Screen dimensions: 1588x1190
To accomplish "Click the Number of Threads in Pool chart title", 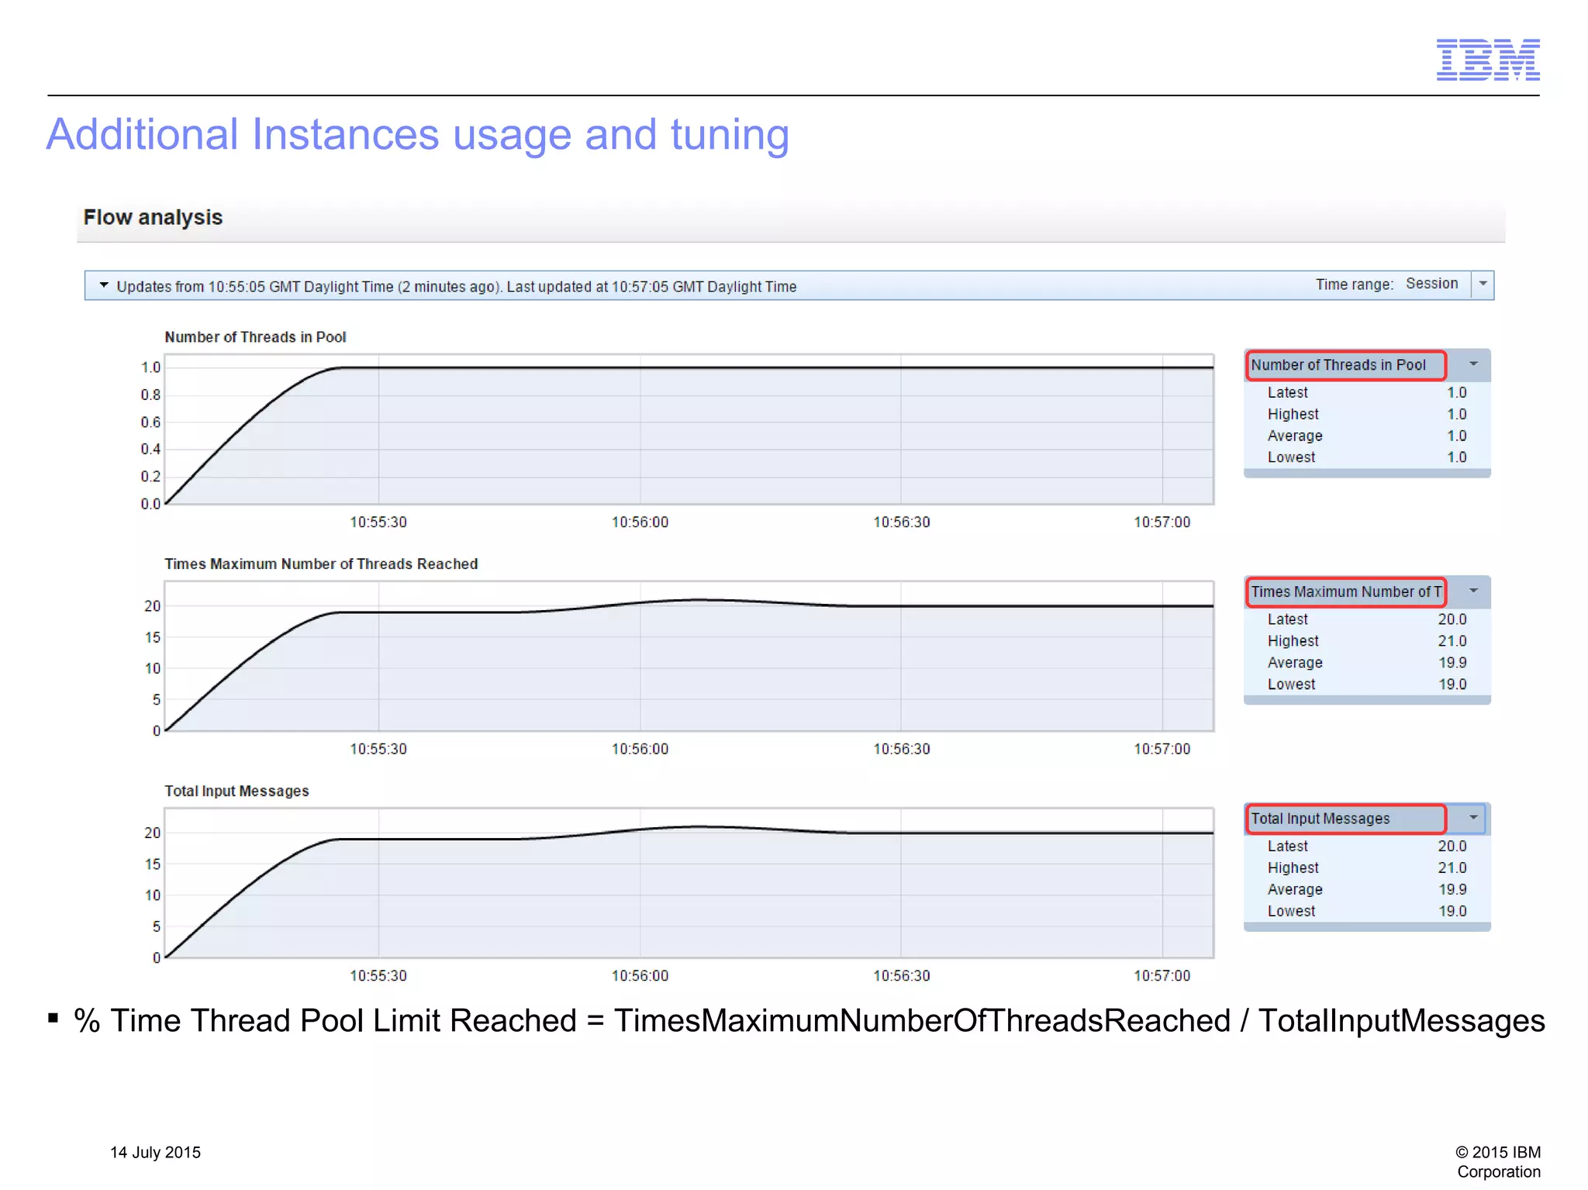I will coord(255,337).
